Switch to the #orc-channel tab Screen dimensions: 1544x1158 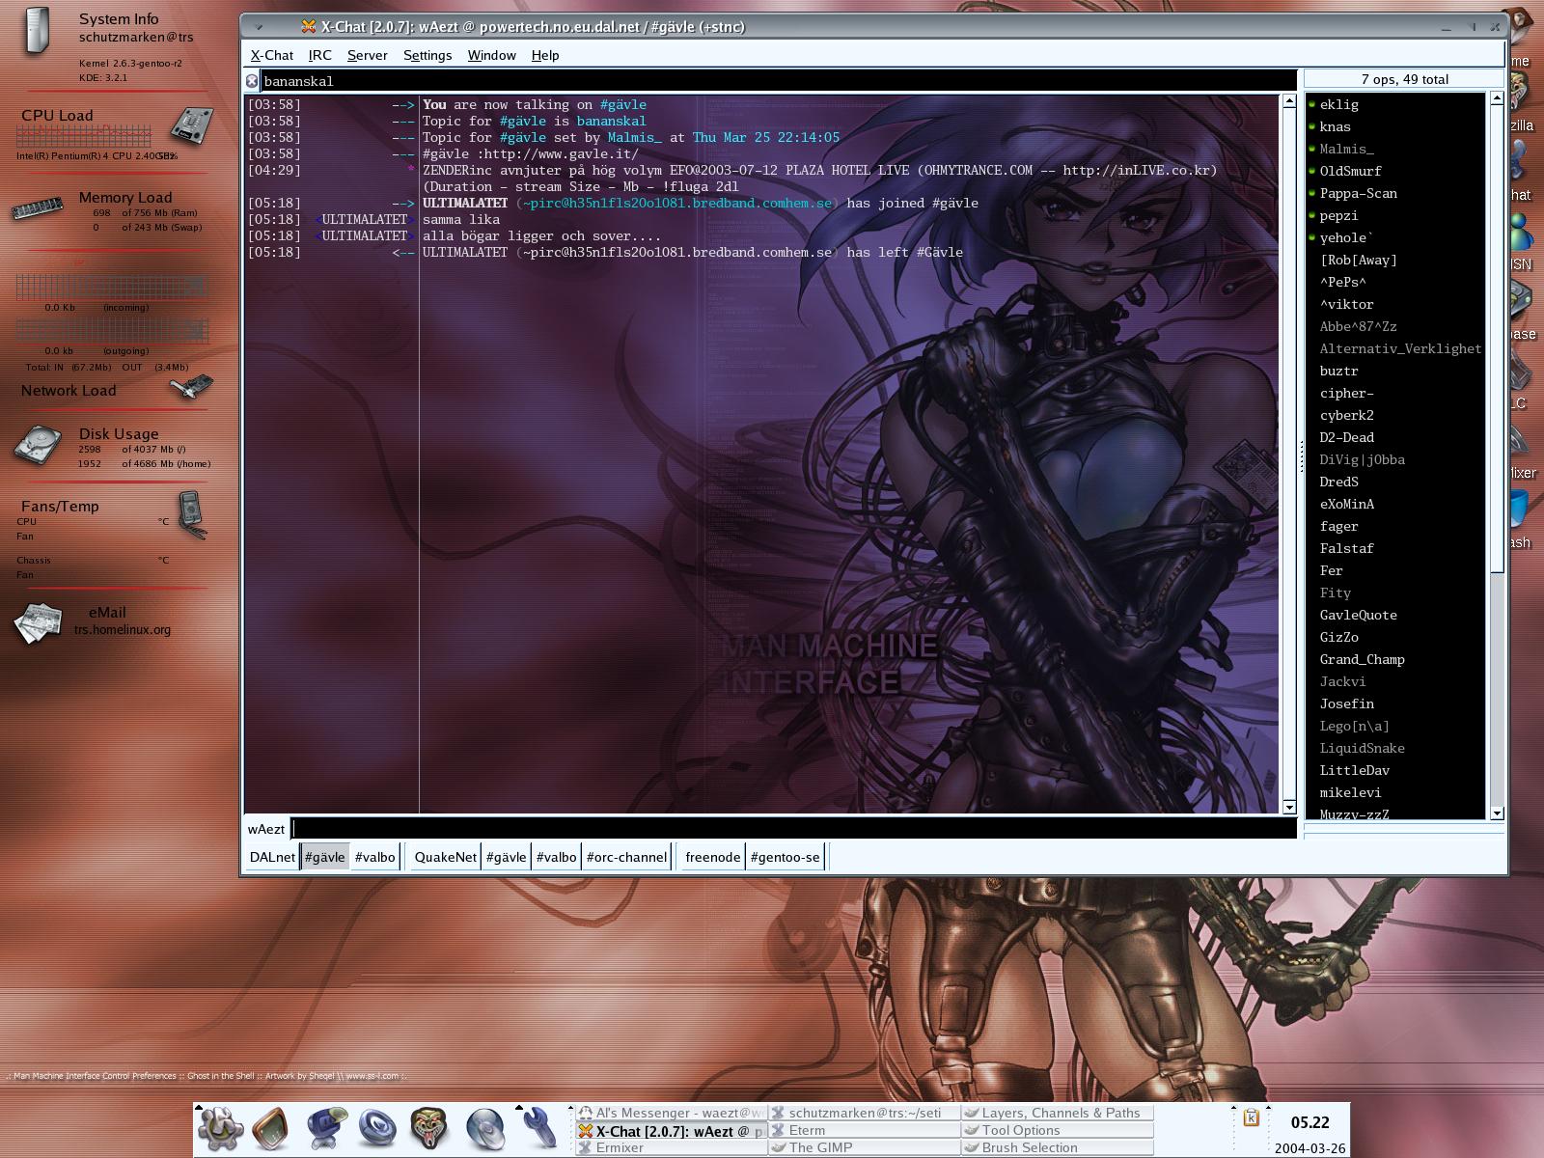626,857
